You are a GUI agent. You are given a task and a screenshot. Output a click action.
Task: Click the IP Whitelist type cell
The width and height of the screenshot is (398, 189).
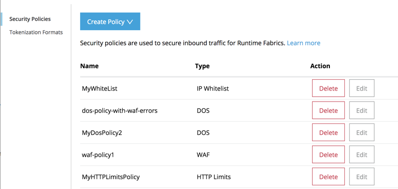tap(213, 89)
